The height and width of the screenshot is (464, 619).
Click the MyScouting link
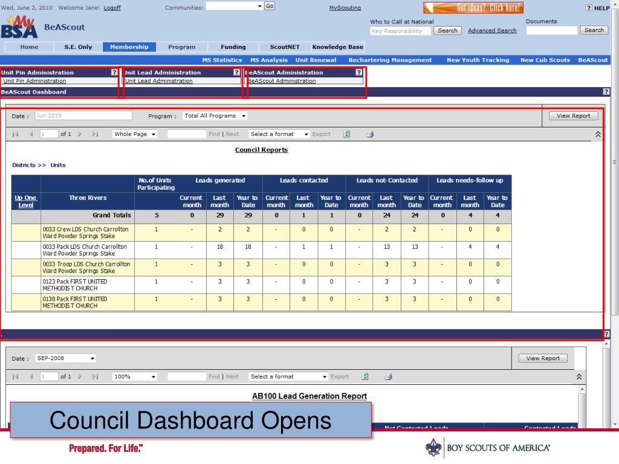(345, 8)
